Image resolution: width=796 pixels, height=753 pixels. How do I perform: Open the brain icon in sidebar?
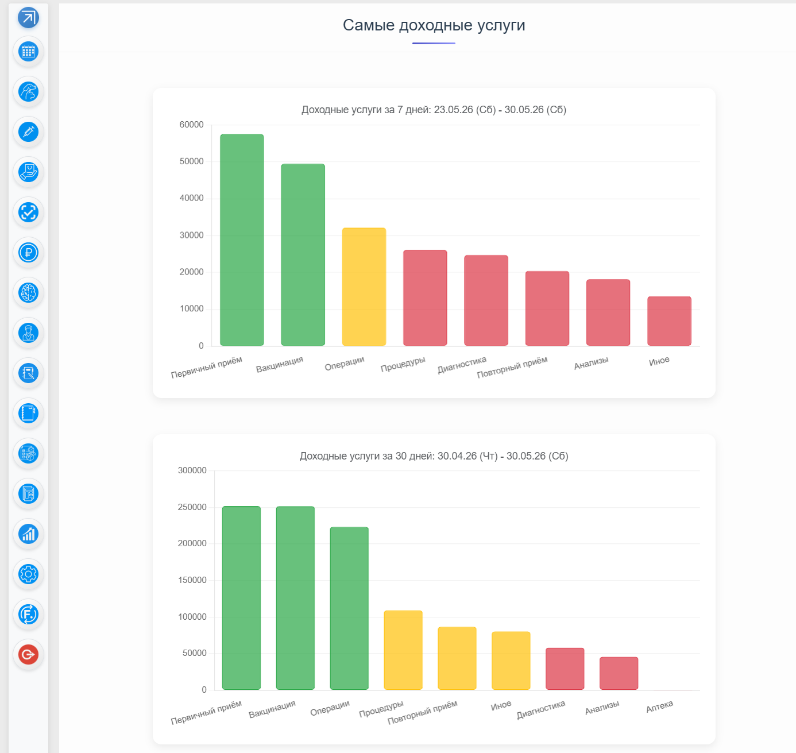tap(28, 293)
